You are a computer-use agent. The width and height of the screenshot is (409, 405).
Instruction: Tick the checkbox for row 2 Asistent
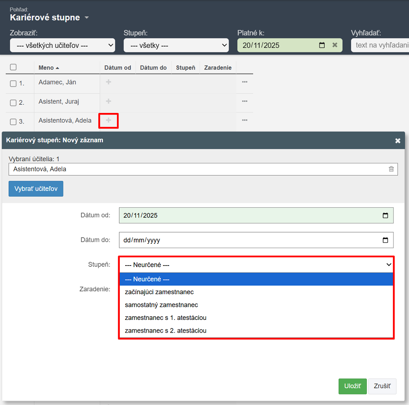point(13,103)
